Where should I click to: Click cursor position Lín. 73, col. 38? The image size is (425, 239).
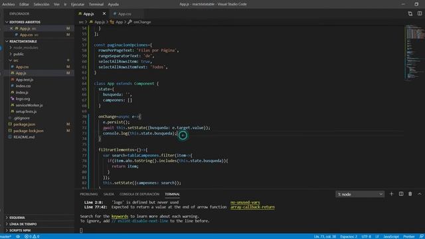click(x=325, y=236)
